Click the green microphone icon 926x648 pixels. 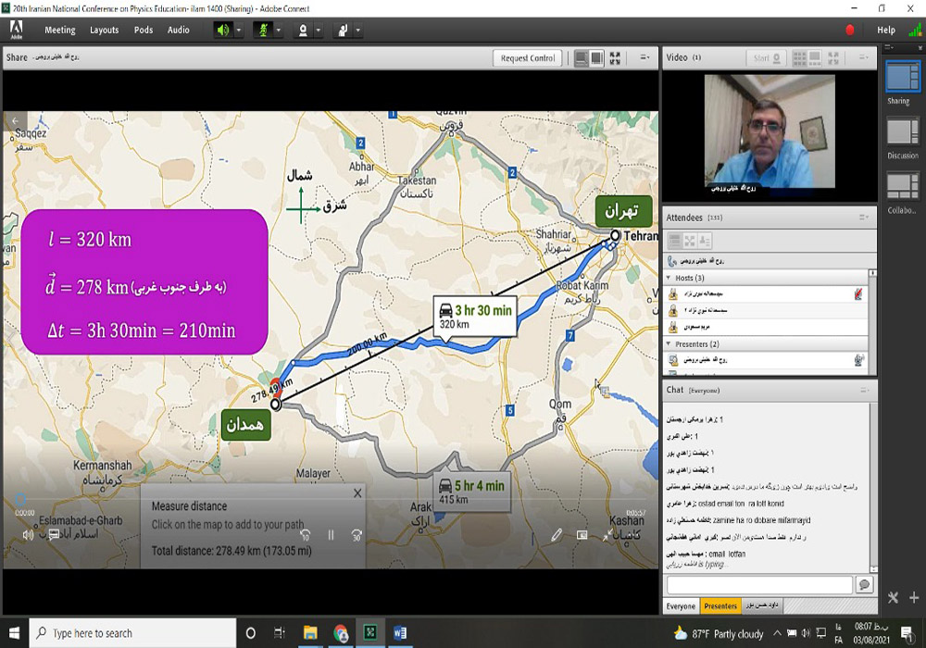(x=263, y=30)
